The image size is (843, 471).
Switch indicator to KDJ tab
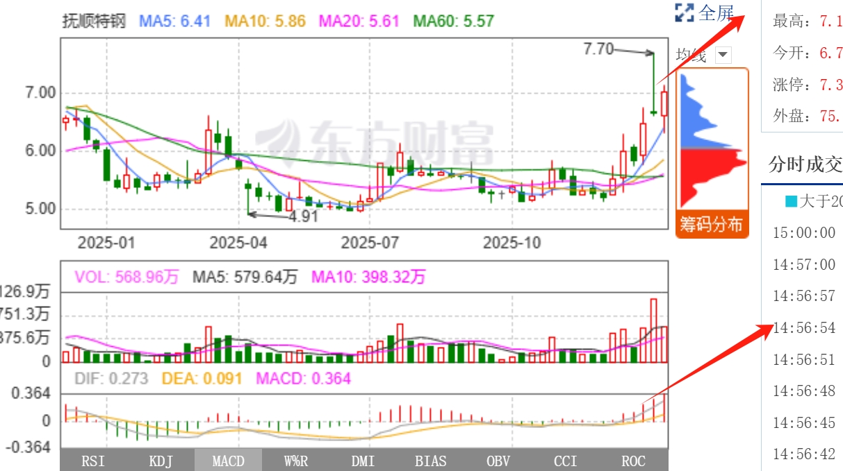click(x=161, y=461)
